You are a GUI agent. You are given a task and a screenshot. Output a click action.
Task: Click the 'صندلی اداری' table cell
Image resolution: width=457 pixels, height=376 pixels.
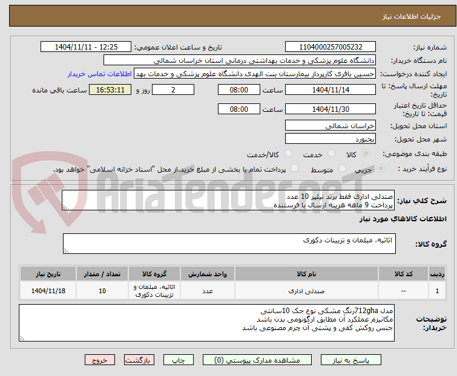coord(307,291)
